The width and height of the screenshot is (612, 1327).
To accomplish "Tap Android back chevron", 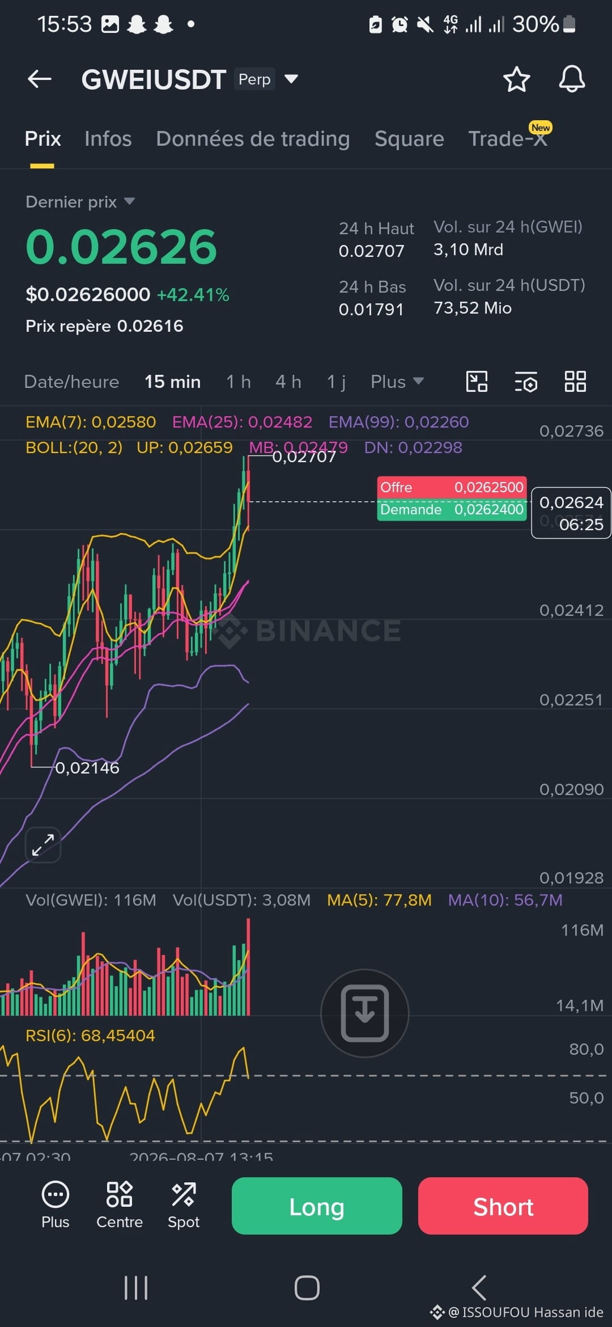I will point(479,1288).
